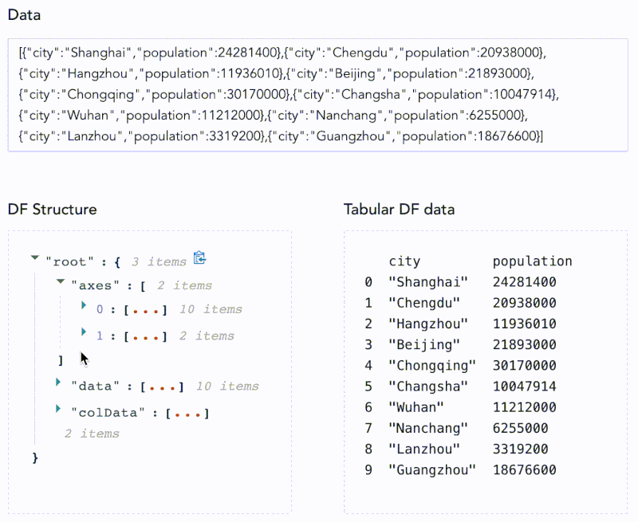Click the population value 30170000
Image resolution: width=638 pixels, height=522 pixels.
click(524, 366)
